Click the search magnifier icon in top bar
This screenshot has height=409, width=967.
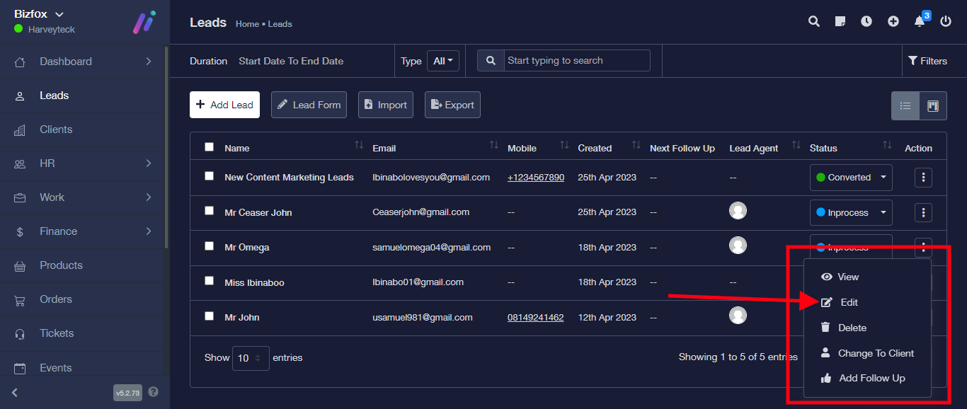tap(814, 21)
